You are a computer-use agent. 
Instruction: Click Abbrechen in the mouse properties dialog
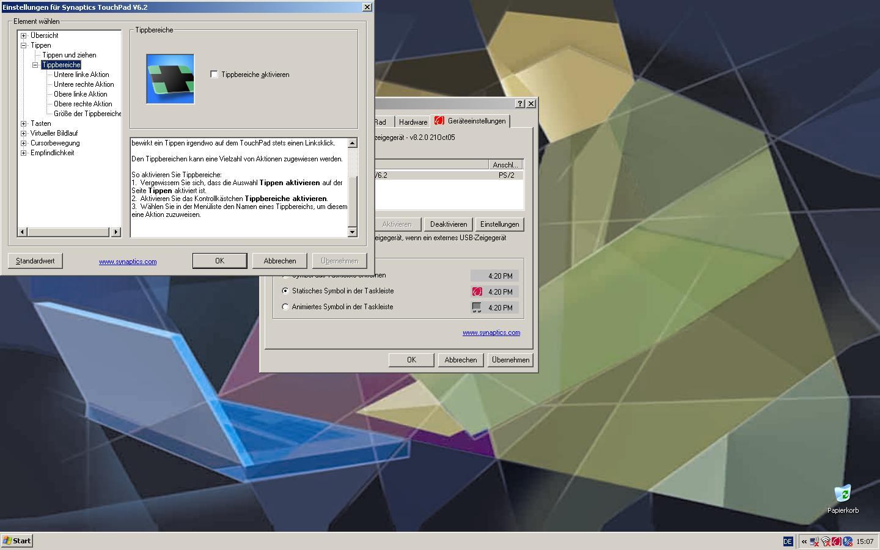(461, 360)
